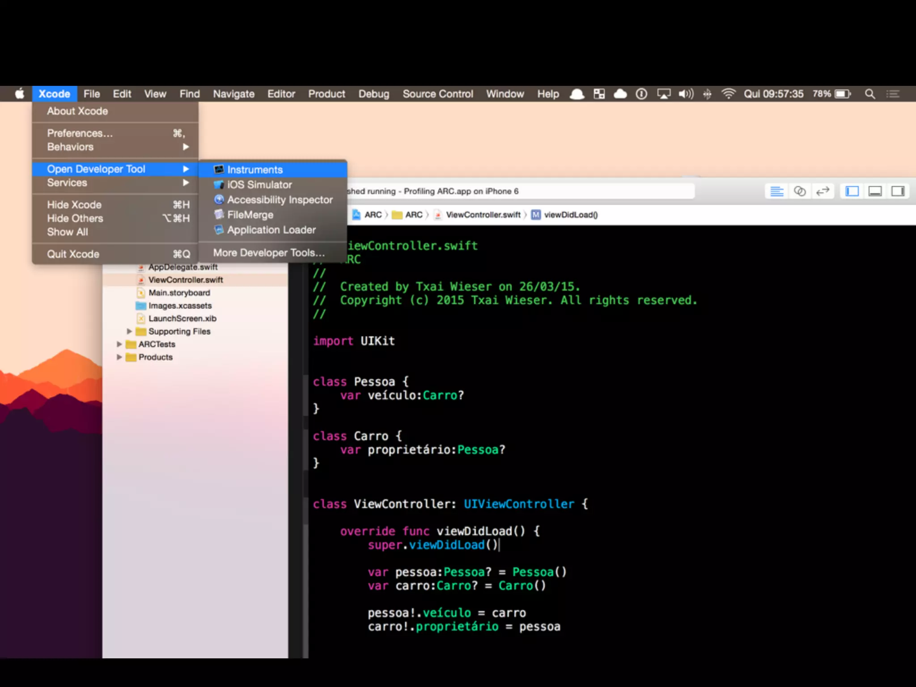
Task: Switch to Version editor icon
Action: click(823, 191)
